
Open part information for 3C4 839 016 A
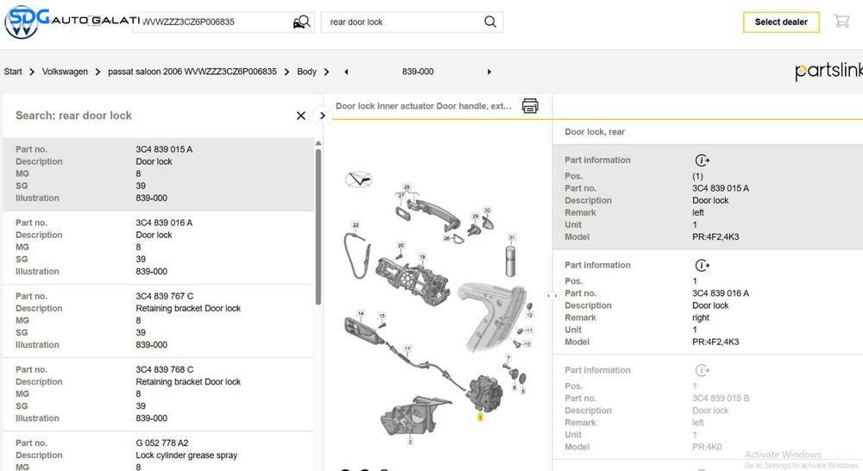click(702, 265)
